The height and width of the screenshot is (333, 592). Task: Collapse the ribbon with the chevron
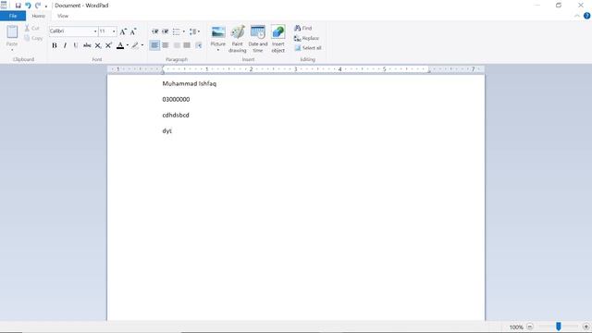click(x=576, y=16)
